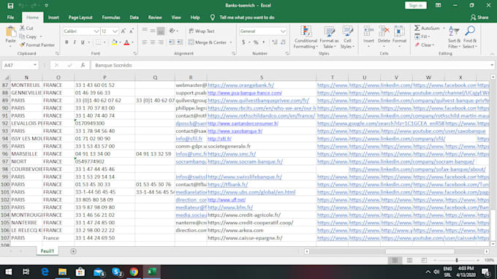The image size is (497, 279).
Task: Increase font size with the larger A icon
Action: 123,31
